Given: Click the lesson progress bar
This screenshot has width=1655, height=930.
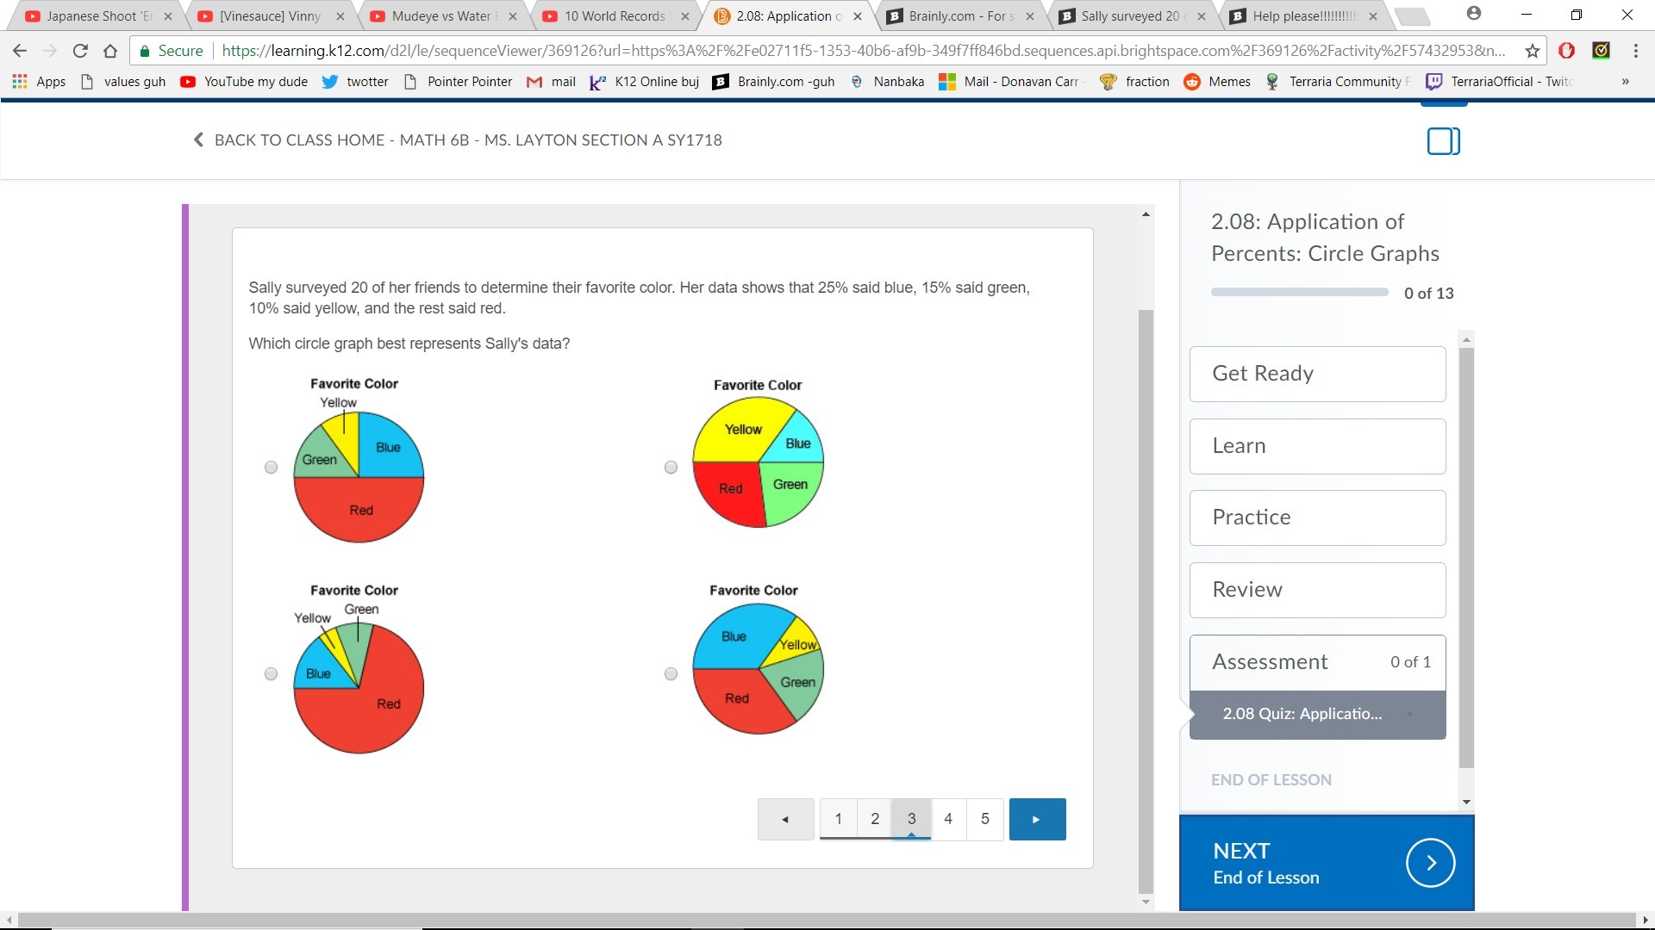Looking at the screenshot, I should [x=1299, y=293].
